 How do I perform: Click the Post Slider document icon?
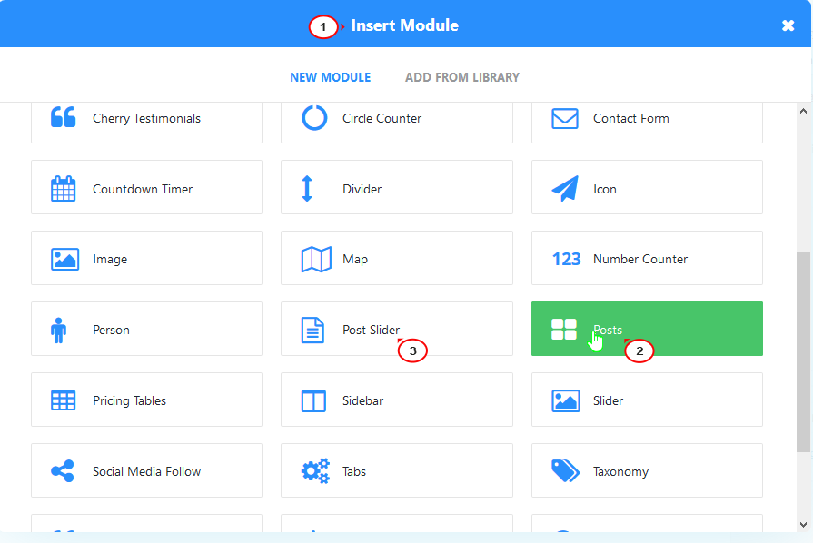pyautogui.click(x=312, y=330)
